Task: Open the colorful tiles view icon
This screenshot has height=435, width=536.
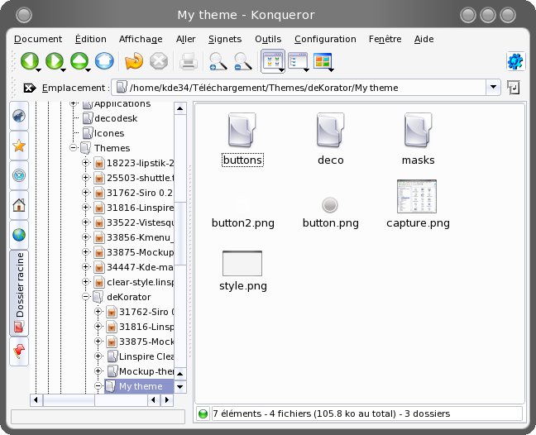Action: [322, 61]
